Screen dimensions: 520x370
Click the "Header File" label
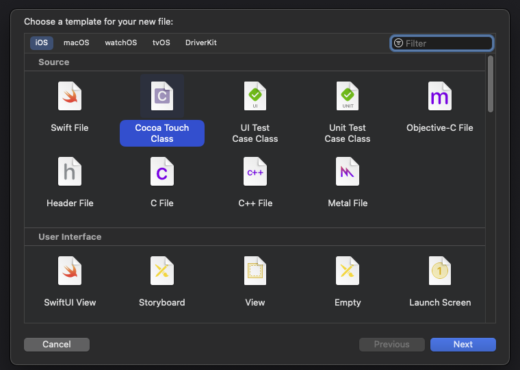point(70,203)
